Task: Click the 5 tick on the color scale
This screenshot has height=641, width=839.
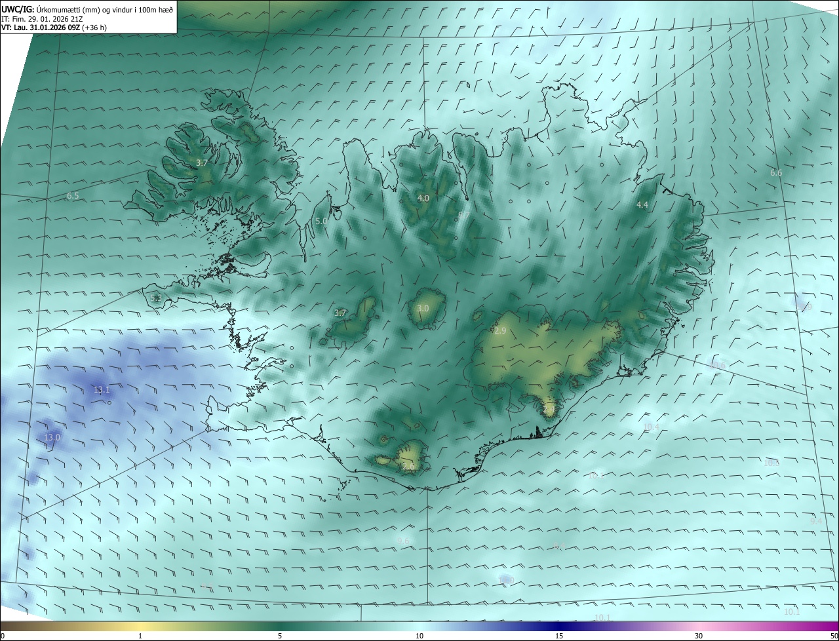Action: click(x=280, y=636)
